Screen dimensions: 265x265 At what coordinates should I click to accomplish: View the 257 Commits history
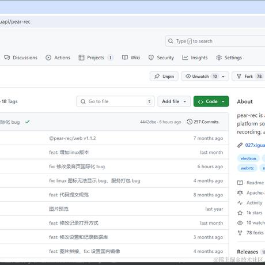click(203, 122)
